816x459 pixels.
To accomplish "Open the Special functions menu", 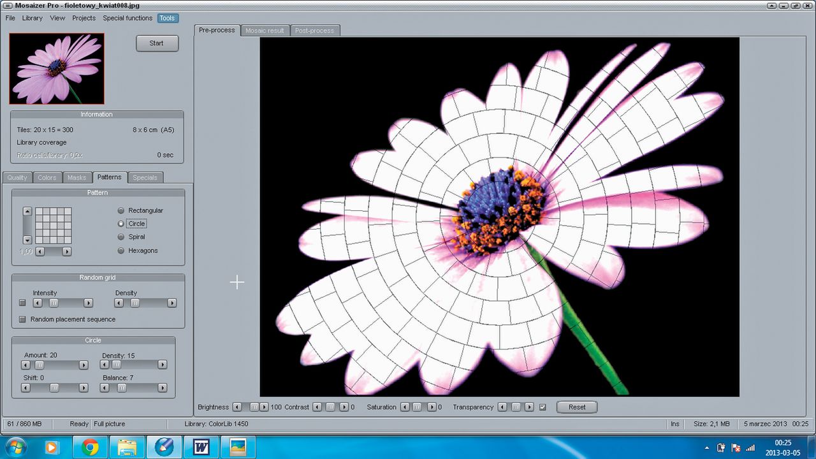I will pos(127,18).
